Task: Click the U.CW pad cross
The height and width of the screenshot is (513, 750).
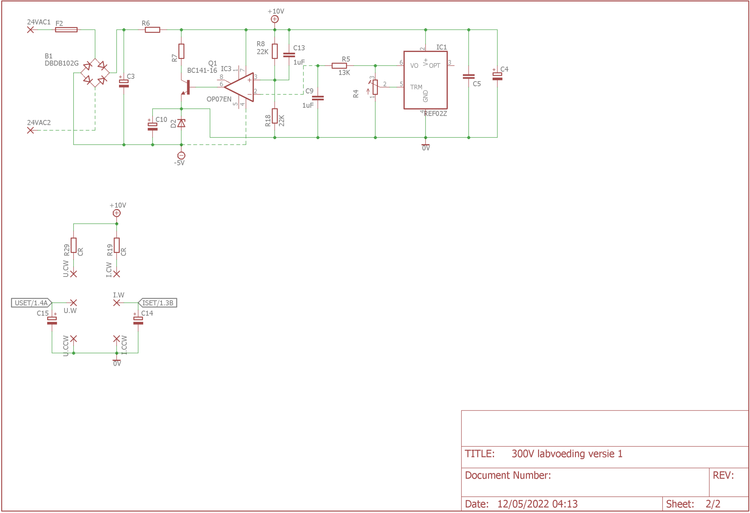Action: (74, 274)
